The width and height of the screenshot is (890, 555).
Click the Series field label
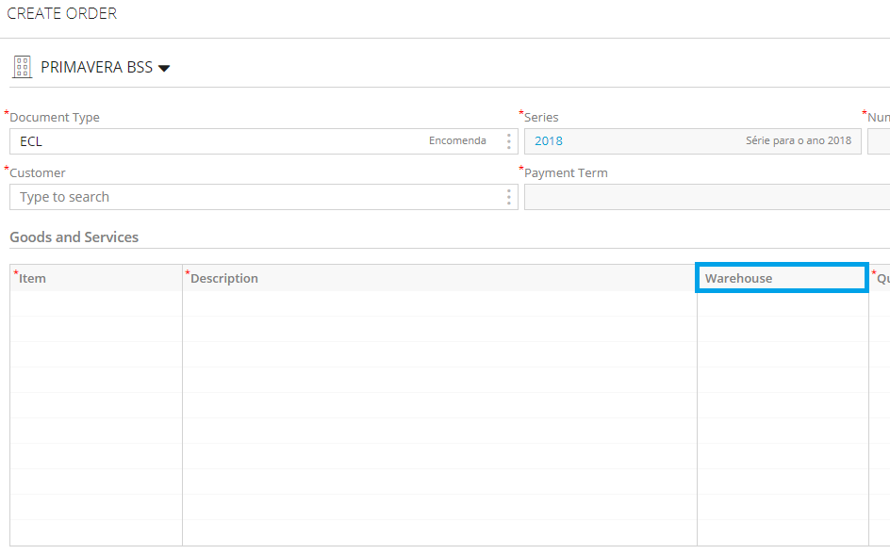[541, 118]
